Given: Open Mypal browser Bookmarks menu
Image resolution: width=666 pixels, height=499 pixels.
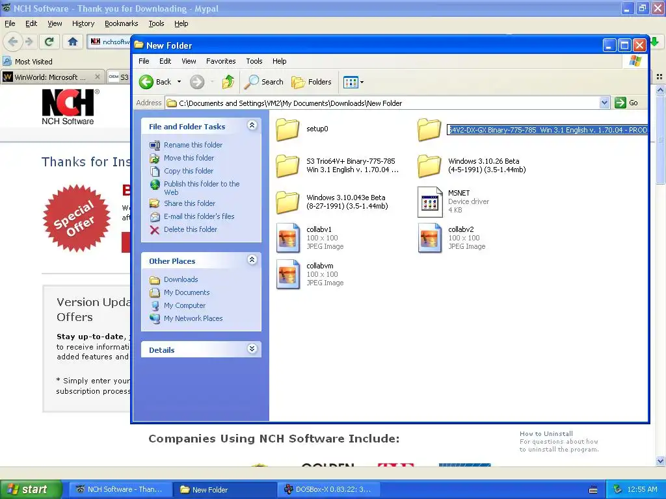Looking at the screenshot, I should pyautogui.click(x=121, y=24).
